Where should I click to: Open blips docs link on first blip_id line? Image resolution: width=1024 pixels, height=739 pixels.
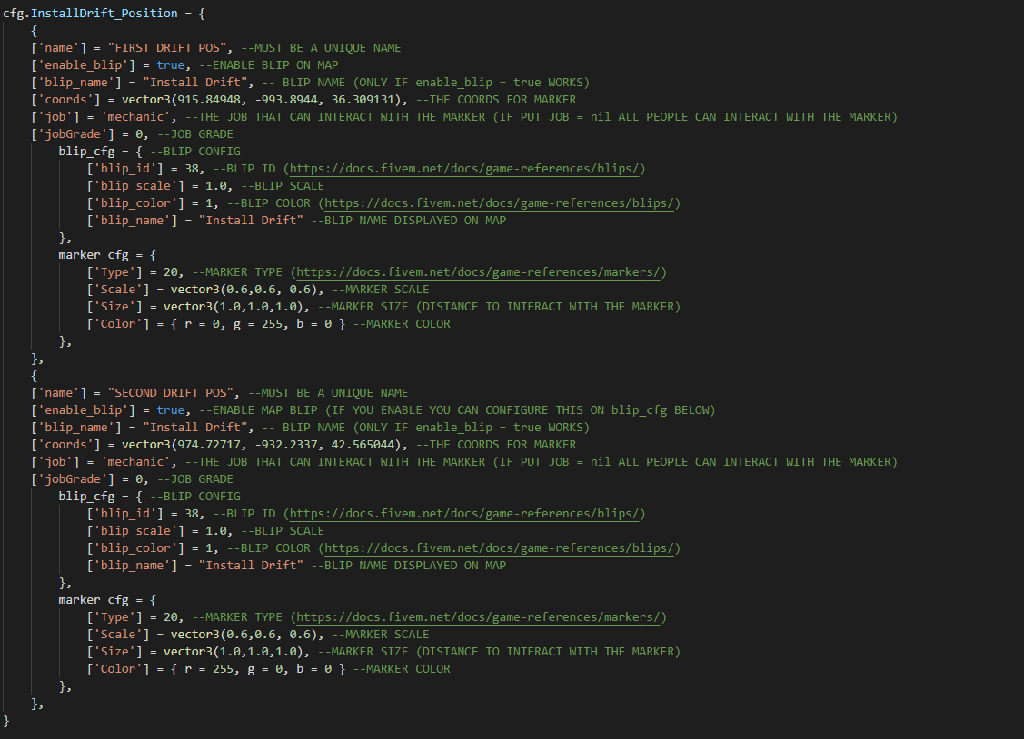click(x=467, y=169)
